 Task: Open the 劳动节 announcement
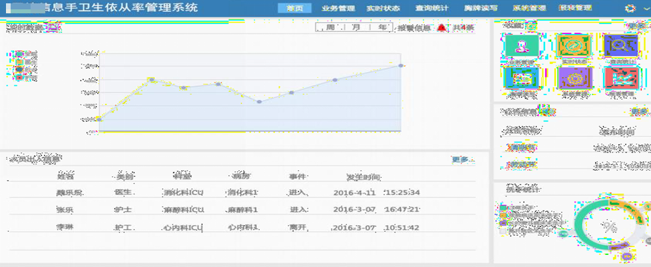coord(522,165)
